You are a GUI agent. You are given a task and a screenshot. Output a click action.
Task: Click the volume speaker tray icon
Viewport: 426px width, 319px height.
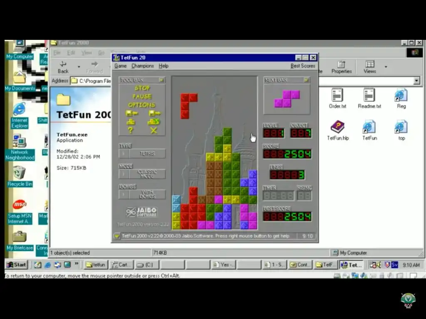378,265
